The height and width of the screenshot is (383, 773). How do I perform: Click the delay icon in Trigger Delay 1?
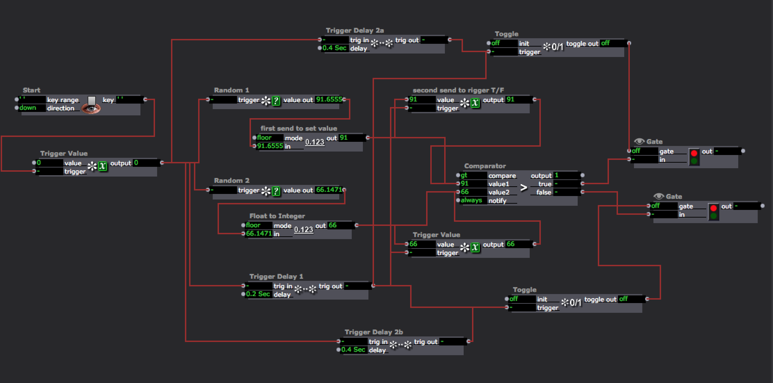pyautogui.click(x=305, y=290)
